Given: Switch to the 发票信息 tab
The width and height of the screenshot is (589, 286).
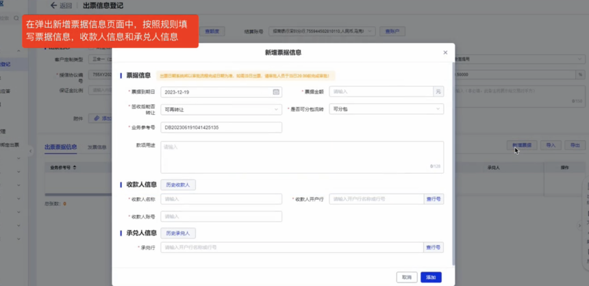Looking at the screenshot, I should click(97, 146).
